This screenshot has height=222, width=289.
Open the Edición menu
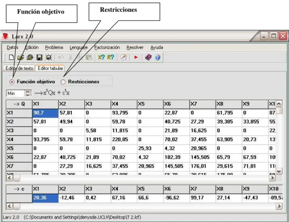32,48
